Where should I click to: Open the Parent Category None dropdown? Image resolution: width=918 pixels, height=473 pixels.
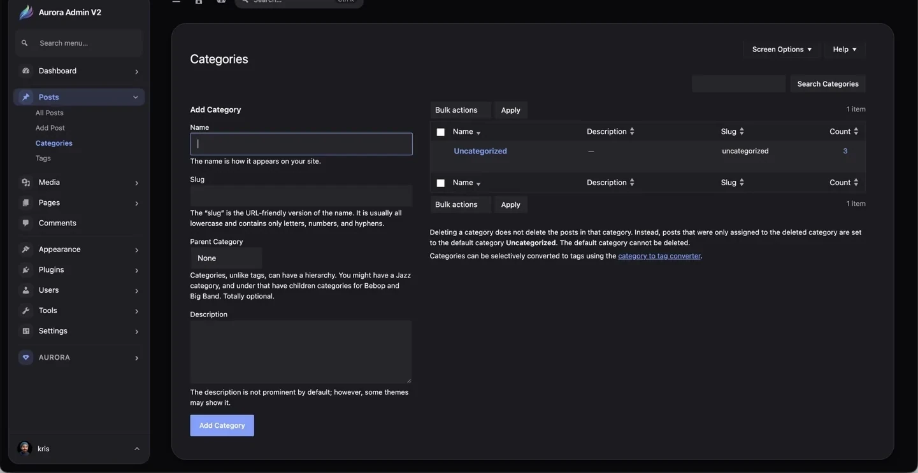pos(226,258)
